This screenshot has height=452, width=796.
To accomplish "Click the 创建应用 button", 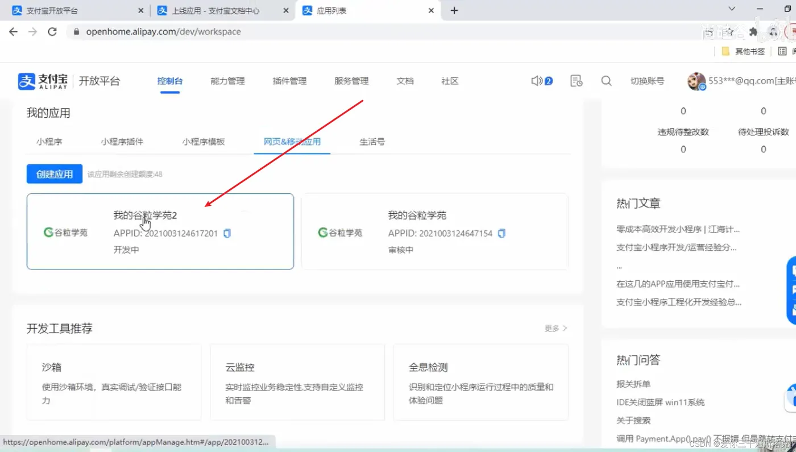I will pos(55,174).
